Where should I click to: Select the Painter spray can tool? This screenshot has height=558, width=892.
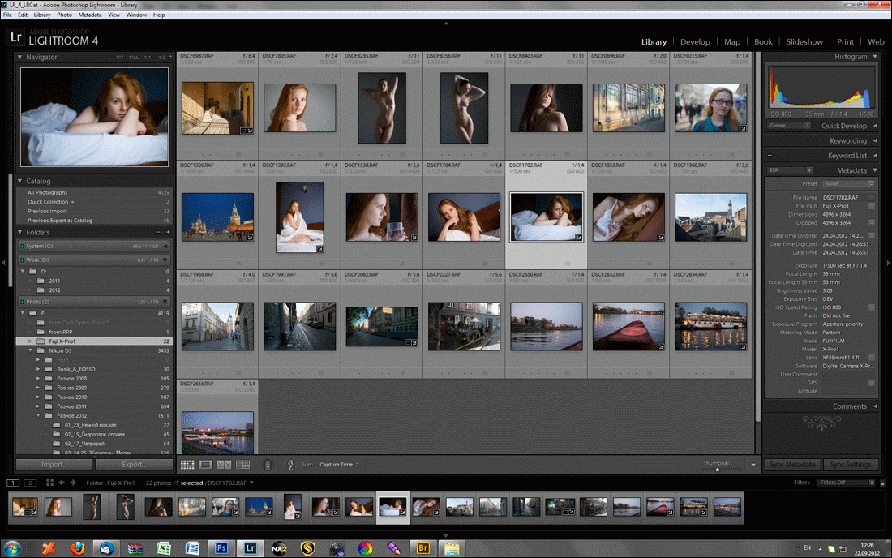pos(269,465)
